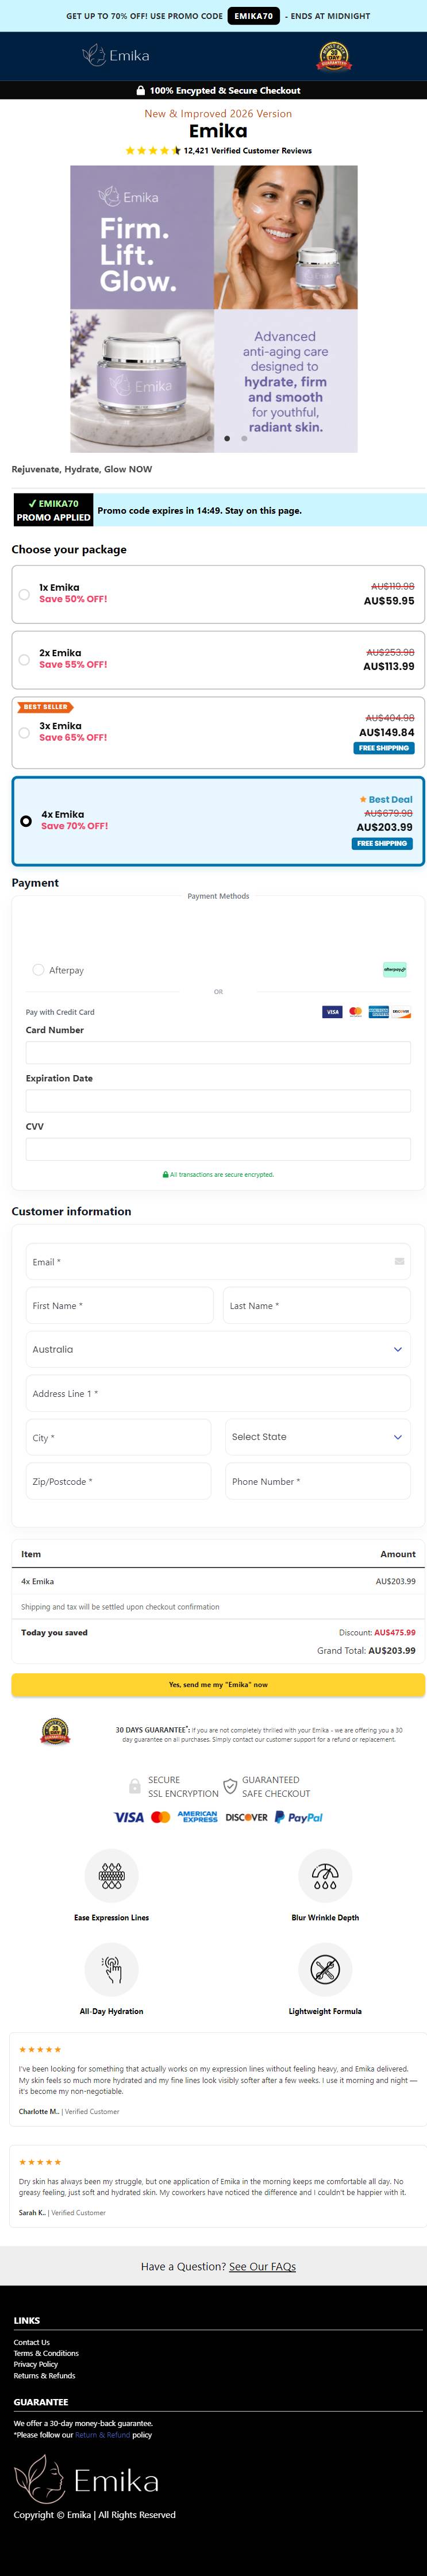Focus the Expiration Date field

(218, 1100)
